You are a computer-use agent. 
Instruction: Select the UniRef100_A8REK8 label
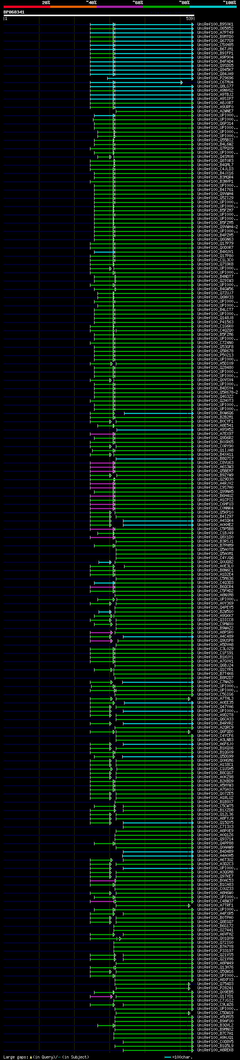pyautogui.click(x=215, y=1050)
